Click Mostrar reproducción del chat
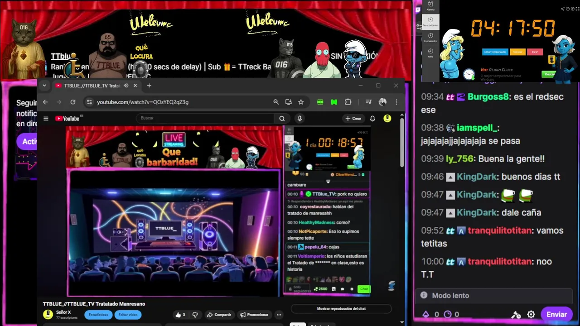The width and height of the screenshot is (580, 326). pyautogui.click(x=341, y=309)
